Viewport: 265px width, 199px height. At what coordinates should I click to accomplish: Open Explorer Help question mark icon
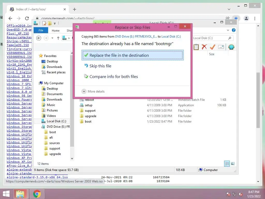pos(234,30)
